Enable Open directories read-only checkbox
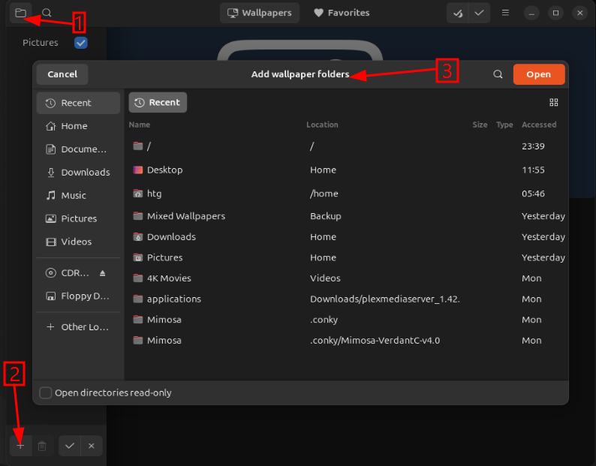The height and width of the screenshot is (466, 596). click(45, 392)
